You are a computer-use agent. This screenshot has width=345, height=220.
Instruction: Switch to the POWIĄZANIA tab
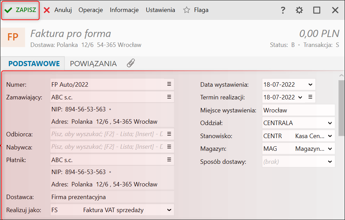pyautogui.click(x=93, y=64)
